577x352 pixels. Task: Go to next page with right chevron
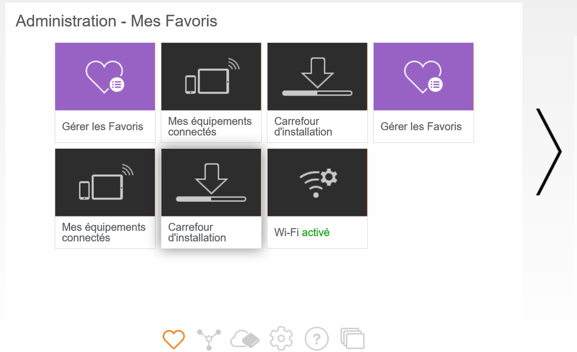pyautogui.click(x=548, y=152)
